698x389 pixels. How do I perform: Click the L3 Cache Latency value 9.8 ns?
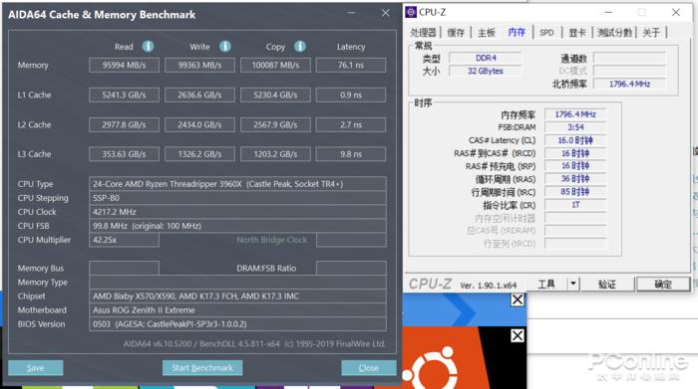tap(351, 154)
